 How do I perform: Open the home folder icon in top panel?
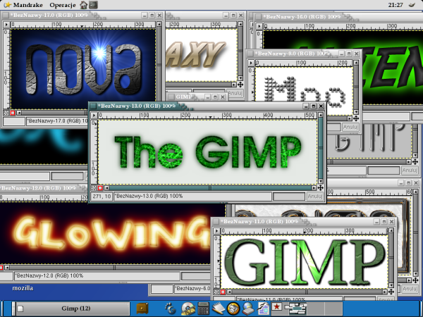pyautogui.click(x=84, y=5)
